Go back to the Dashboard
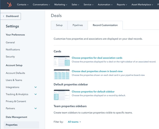 tap(11, 16)
